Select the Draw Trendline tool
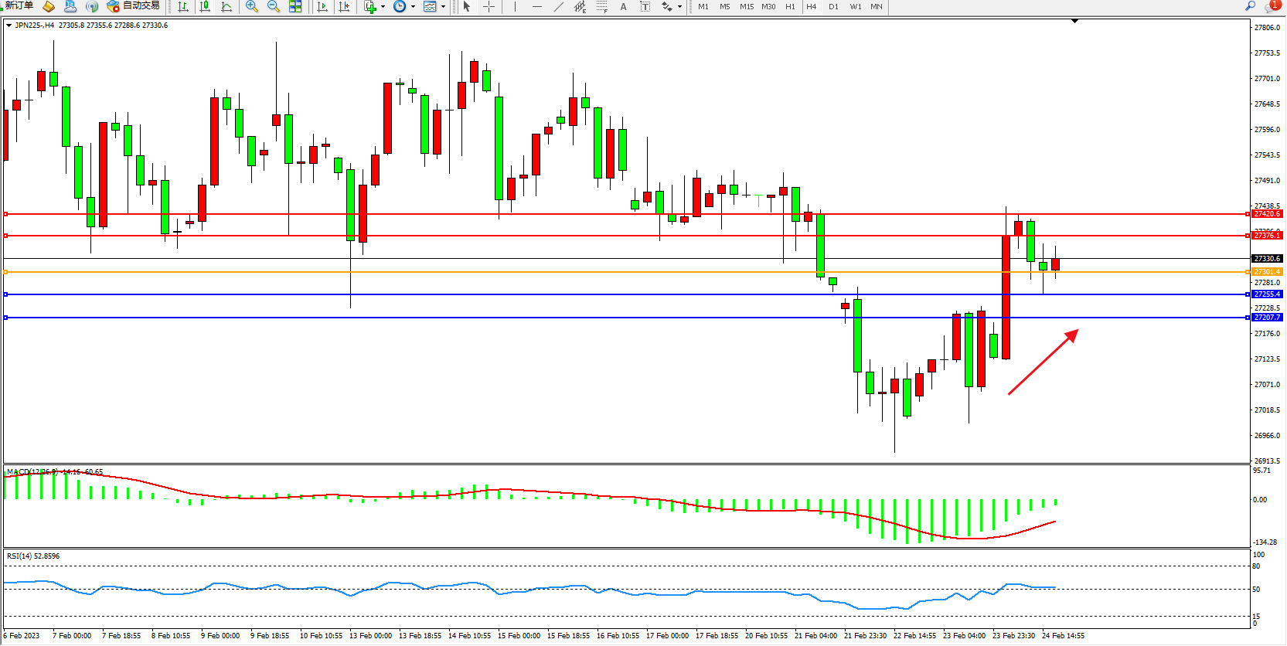Viewport: 1287px width, 646px height. click(x=559, y=7)
